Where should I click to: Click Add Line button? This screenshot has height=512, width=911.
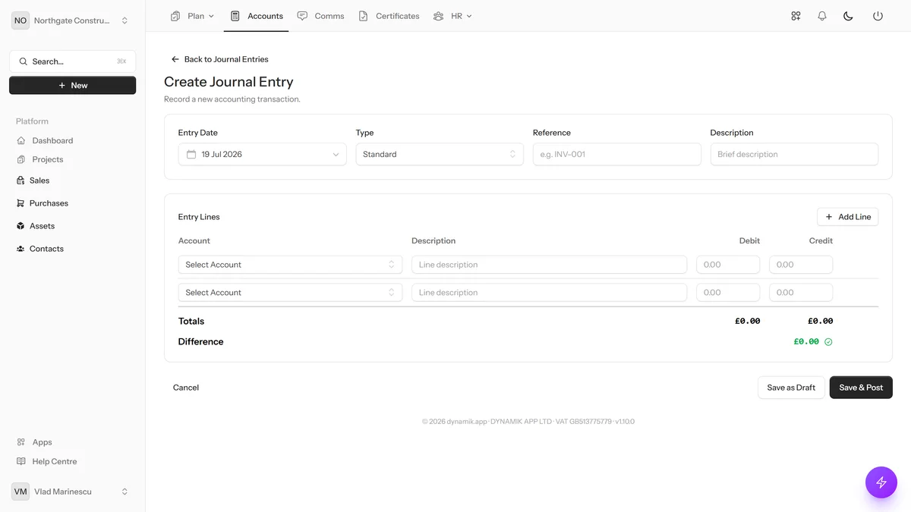pyautogui.click(x=847, y=217)
